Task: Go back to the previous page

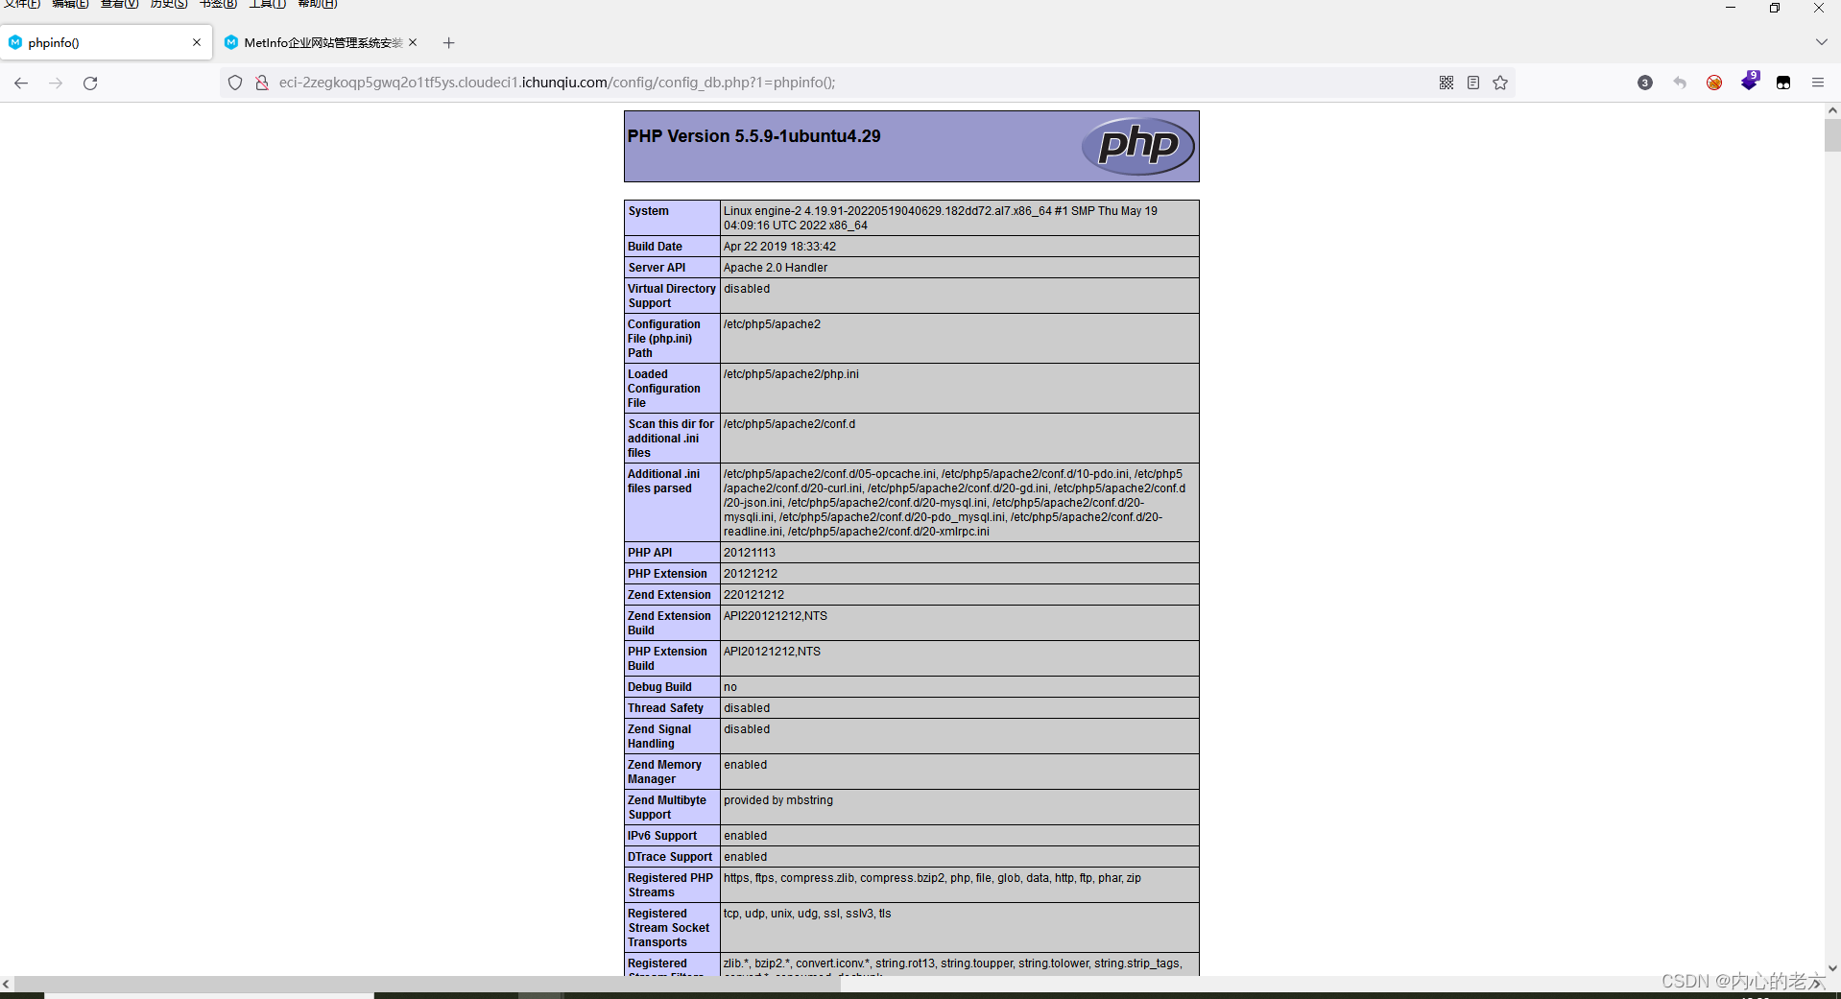Action: [x=21, y=83]
